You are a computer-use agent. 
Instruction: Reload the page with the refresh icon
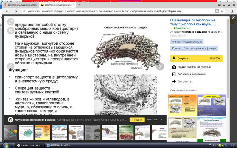click(24, 11)
